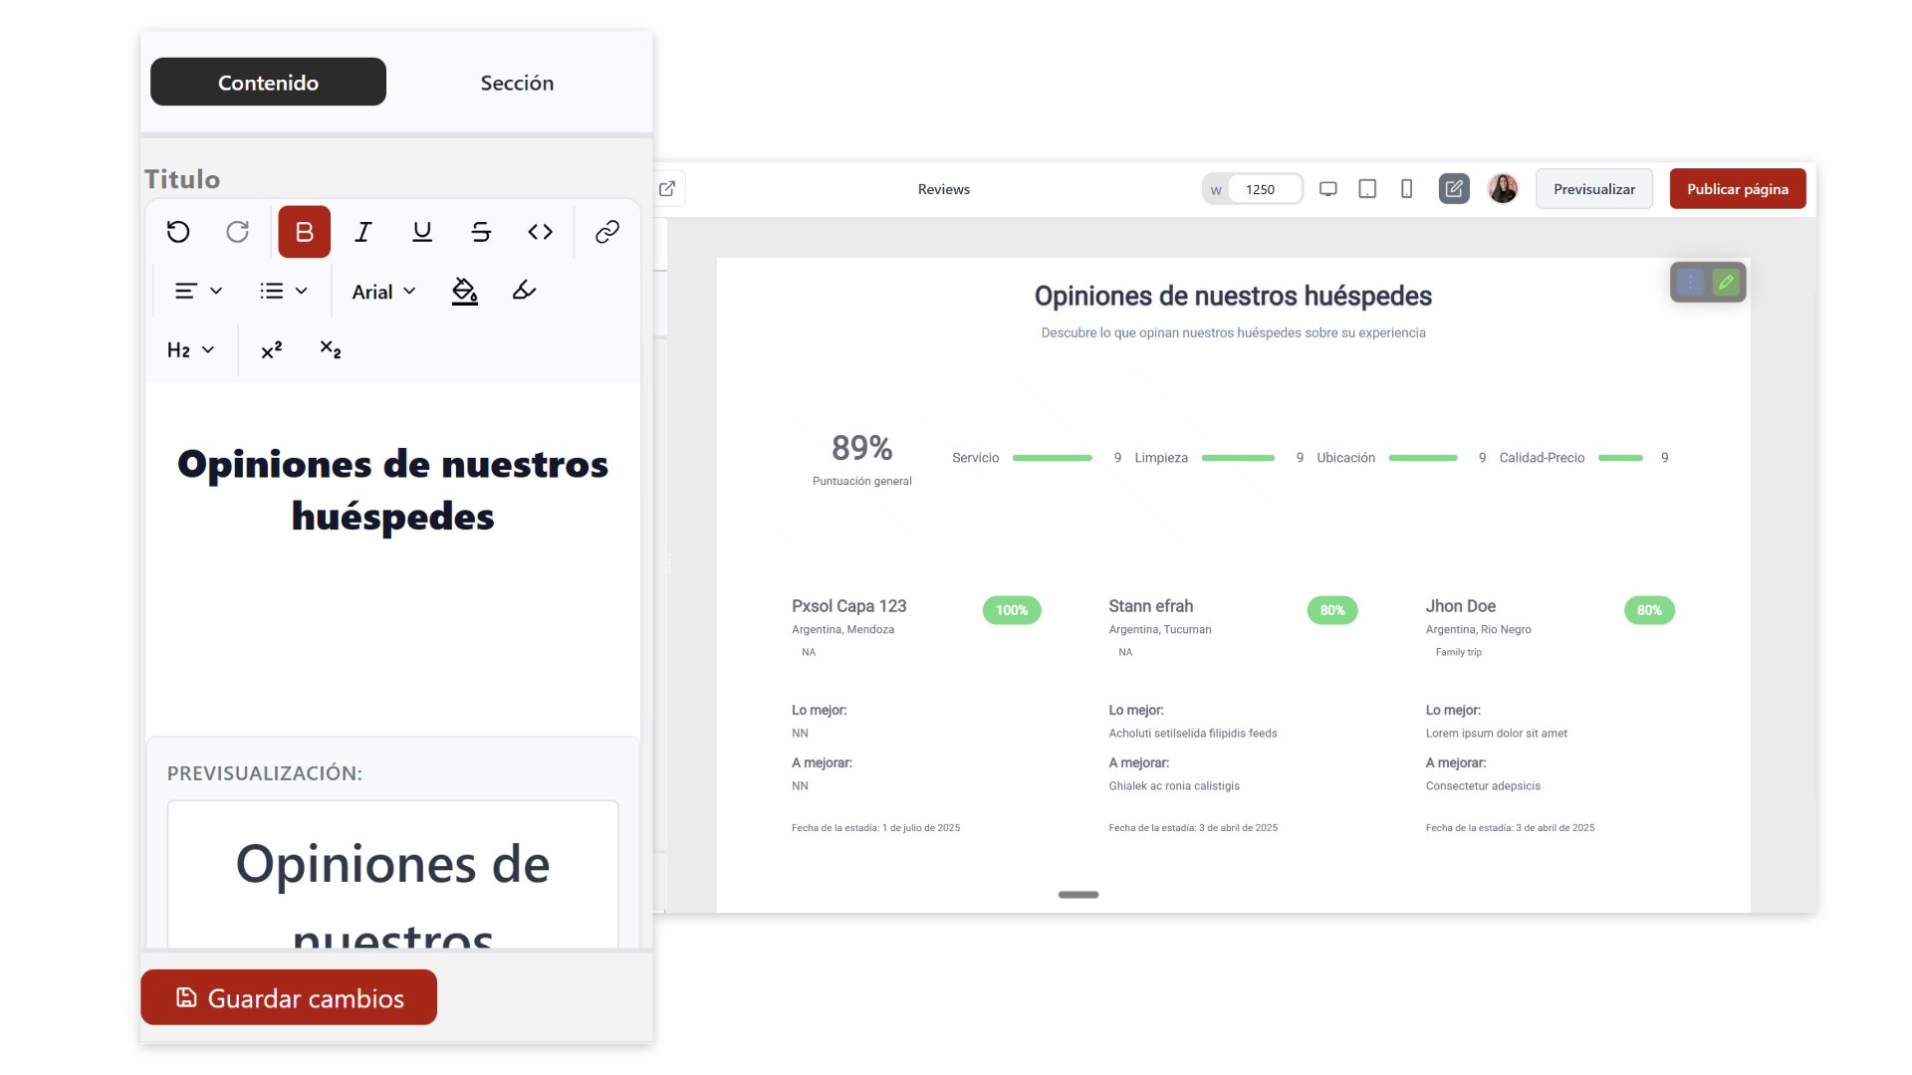
Task: Select the Contenido tab
Action: click(268, 83)
